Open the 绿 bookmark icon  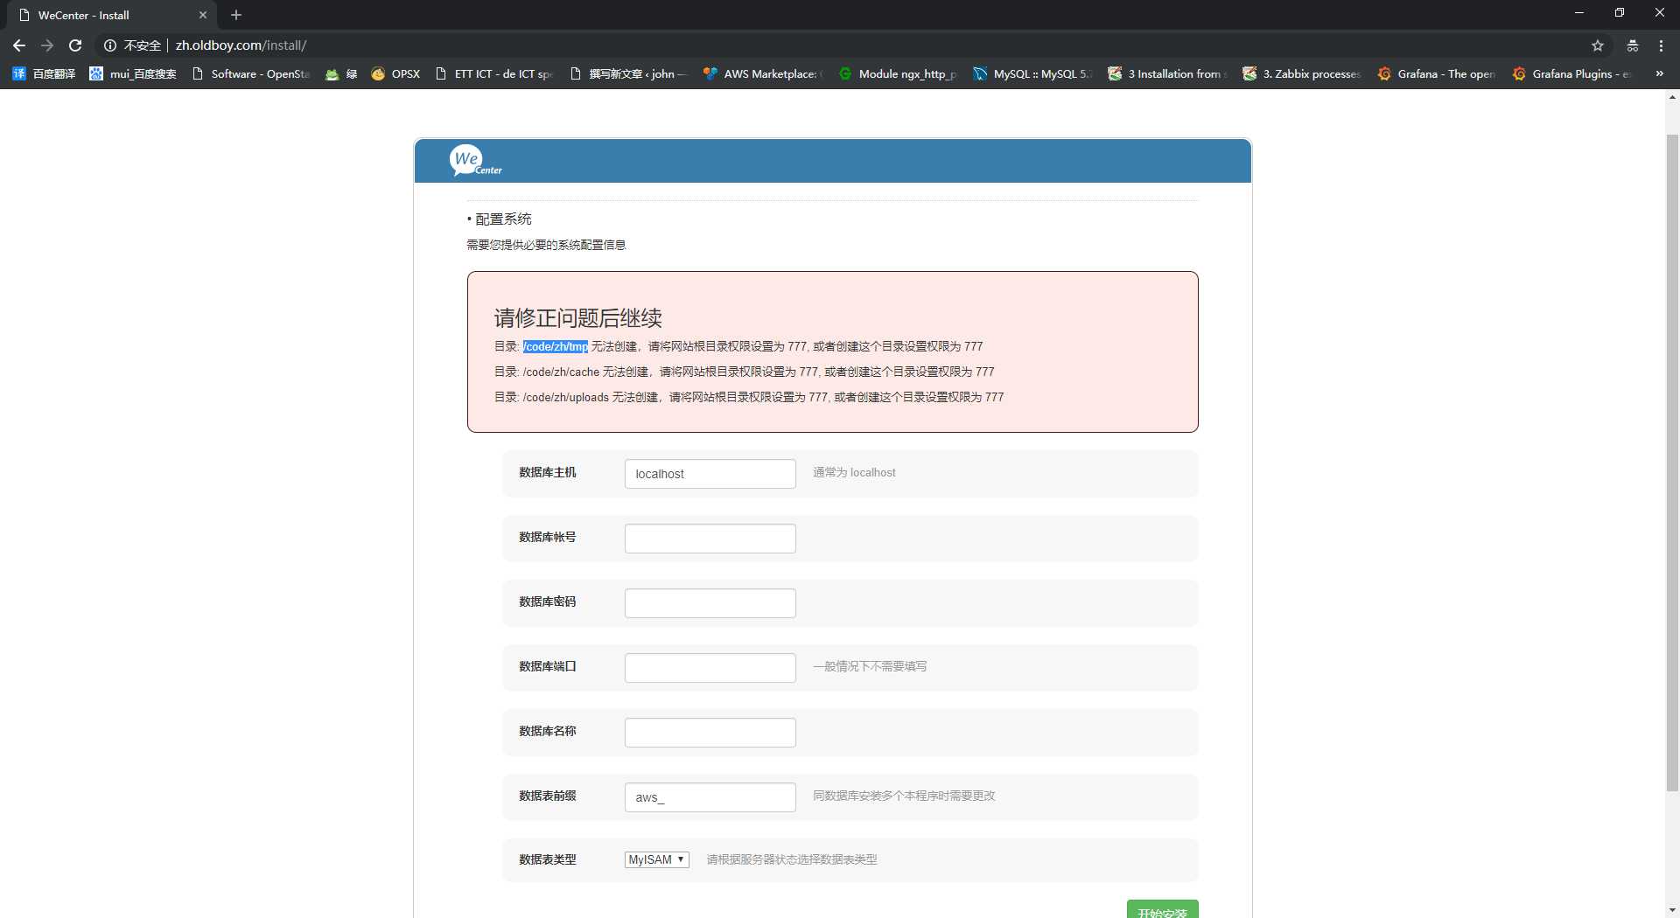(x=341, y=73)
